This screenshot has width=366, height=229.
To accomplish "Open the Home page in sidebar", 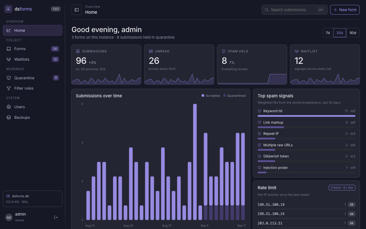I will click(x=33, y=30).
